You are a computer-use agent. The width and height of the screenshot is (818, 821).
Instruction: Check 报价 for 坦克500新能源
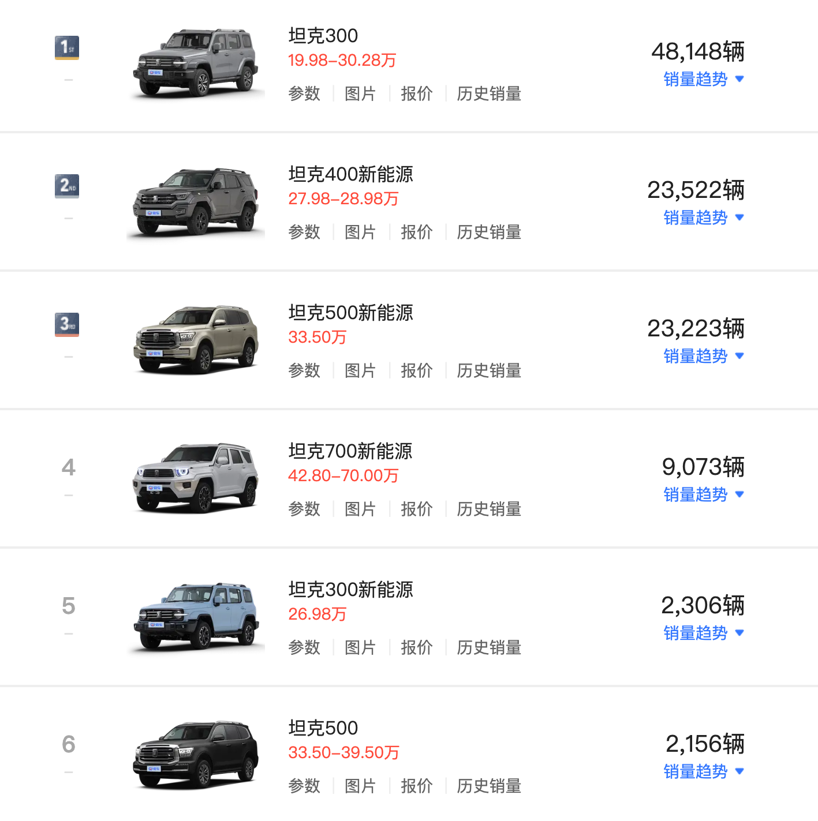416,370
